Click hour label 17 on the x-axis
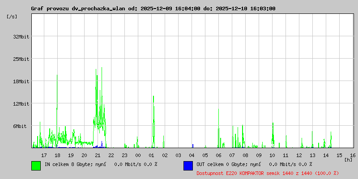 coord(44,155)
